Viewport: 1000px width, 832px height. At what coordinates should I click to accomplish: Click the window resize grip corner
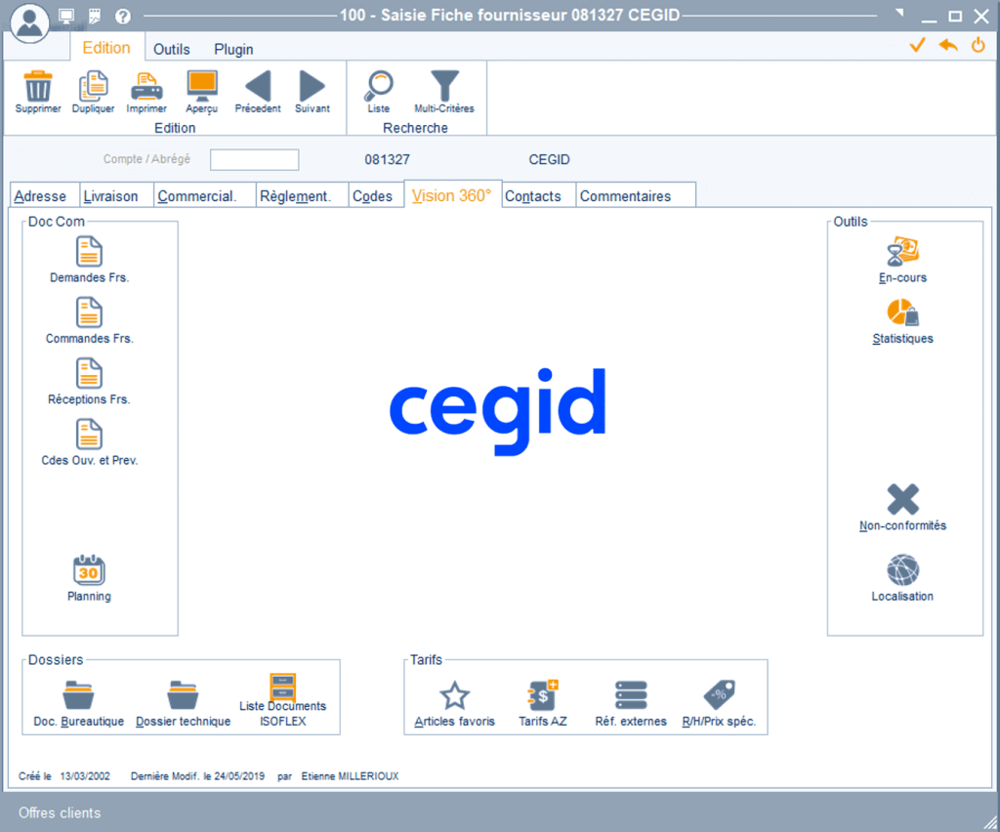tap(990, 823)
